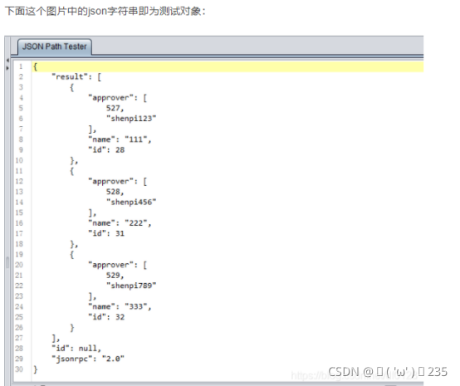The height and width of the screenshot is (386, 460).
Task: Click the "name": "111", line
Action: tap(120, 139)
